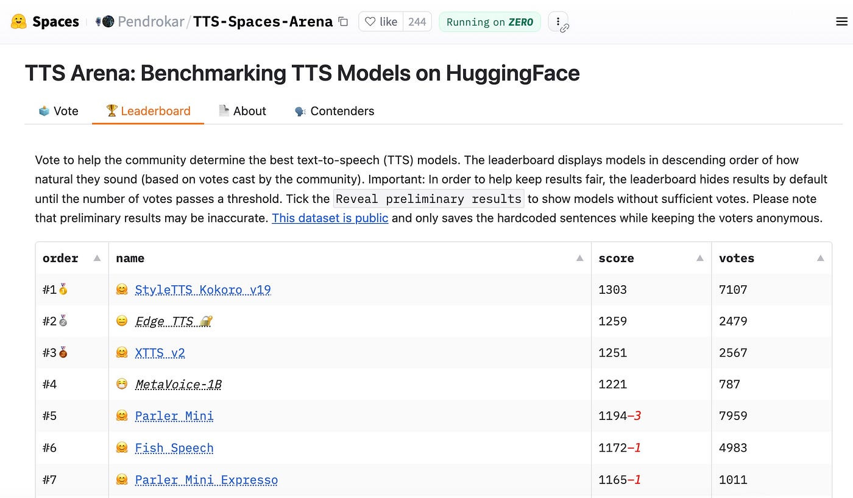Screen dimensions: 853x498
Task: Sort the table by order column arrow
Action: coord(97,258)
